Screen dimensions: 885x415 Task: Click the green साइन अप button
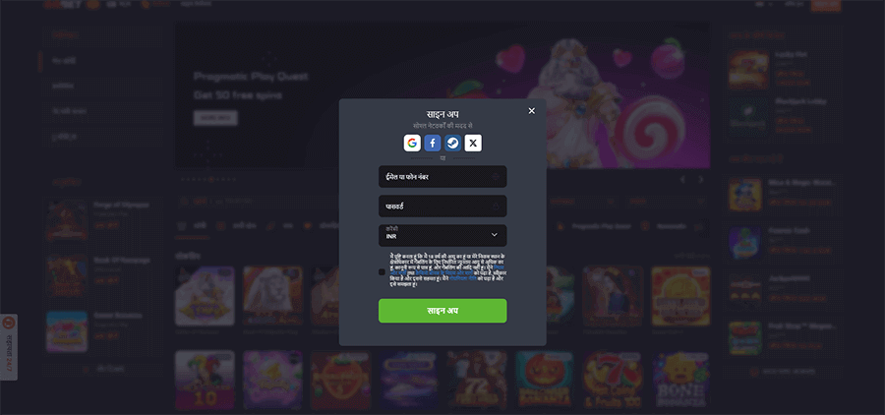[442, 311]
